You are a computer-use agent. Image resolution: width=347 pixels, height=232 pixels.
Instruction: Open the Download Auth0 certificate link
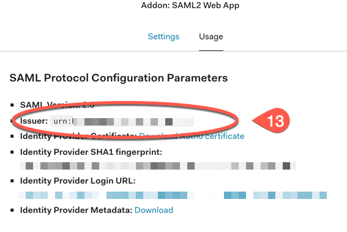[192, 136]
